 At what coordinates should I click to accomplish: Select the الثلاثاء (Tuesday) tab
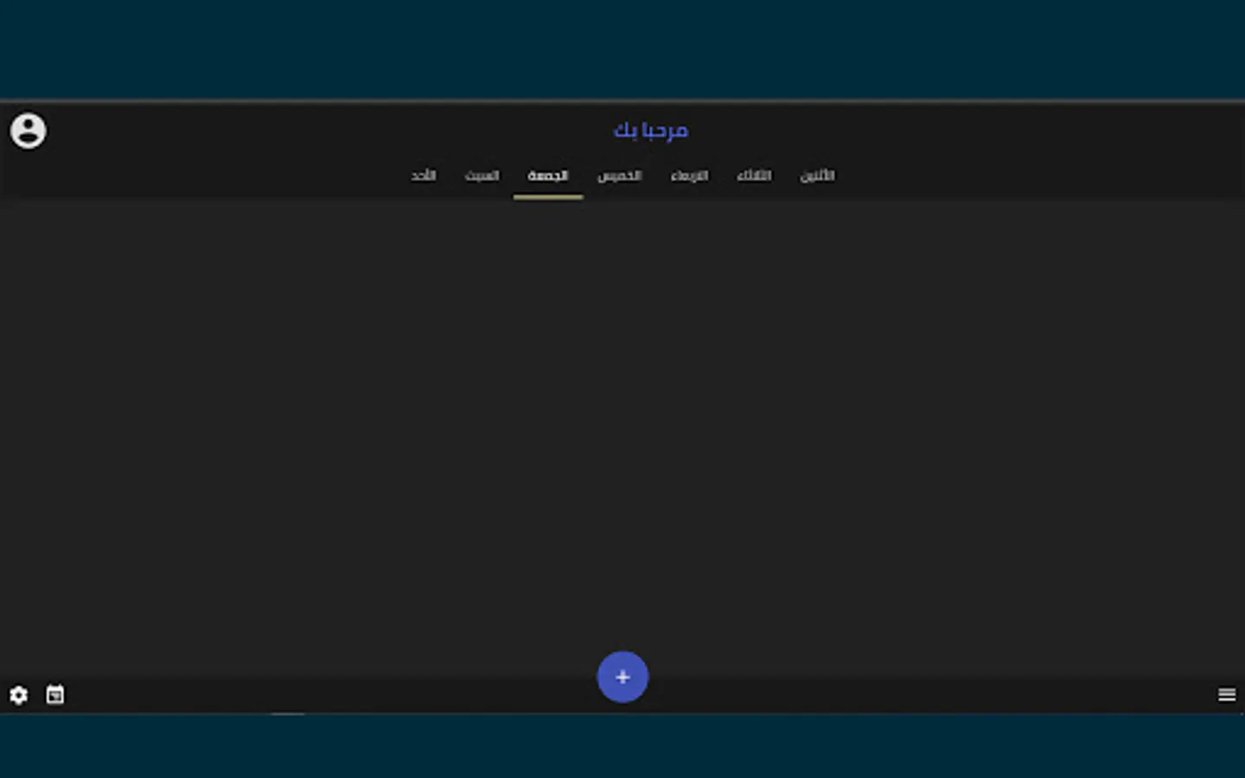[753, 175]
